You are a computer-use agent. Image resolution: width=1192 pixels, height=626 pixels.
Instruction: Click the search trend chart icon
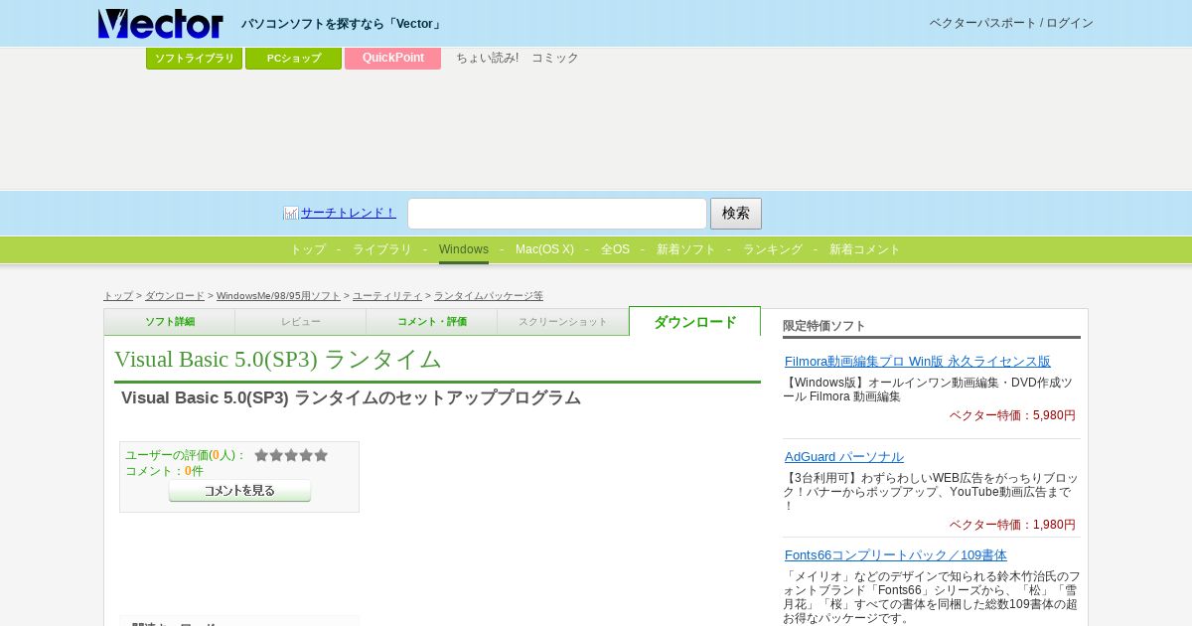(291, 213)
